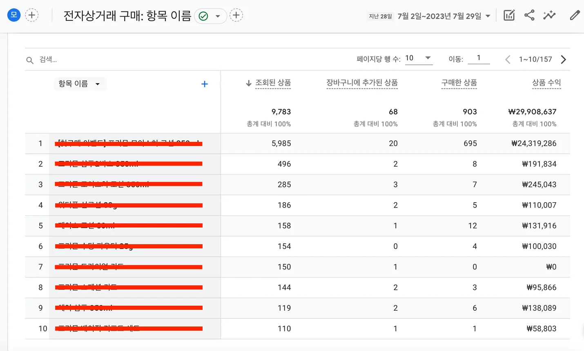Click the down sort arrow beside 조회된 상품
This screenshot has height=351, width=584.
tap(249, 83)
